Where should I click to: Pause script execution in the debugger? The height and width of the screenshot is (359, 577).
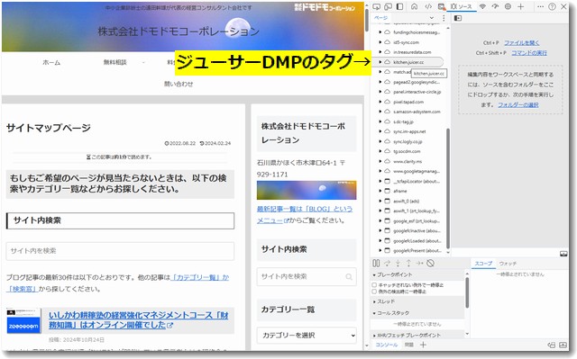click(376, 264)
